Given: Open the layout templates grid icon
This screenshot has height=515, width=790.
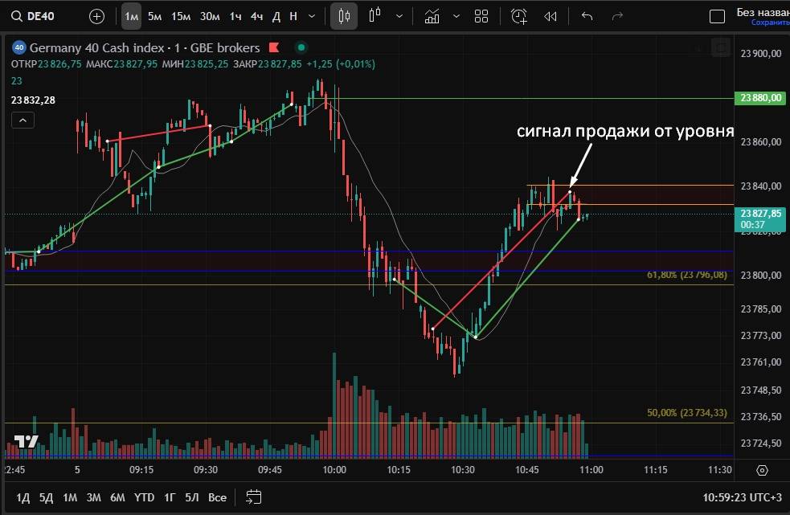Looking at the screenshot, I should tap(481, 16).
